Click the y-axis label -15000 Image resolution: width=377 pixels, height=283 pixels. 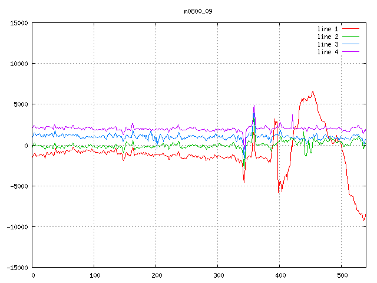pyautogui.click(x=16, y=268)
